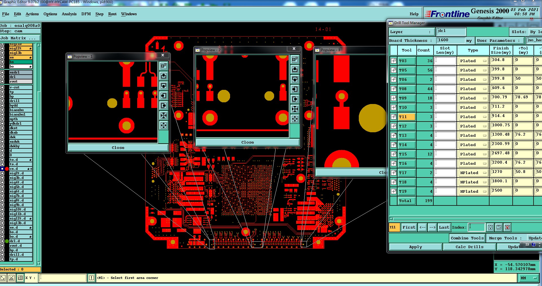Toggle checkbox for layer npth
542x286 pixels.
2,119
